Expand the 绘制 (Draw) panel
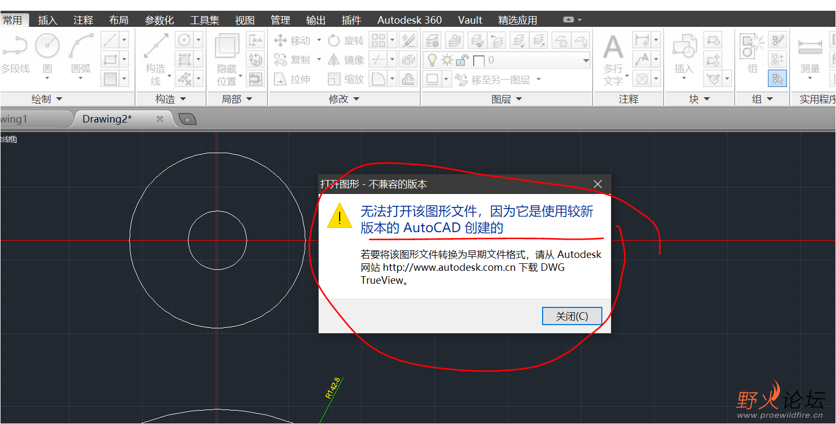Screen dimensions: 836x424 tap(47, 99)
